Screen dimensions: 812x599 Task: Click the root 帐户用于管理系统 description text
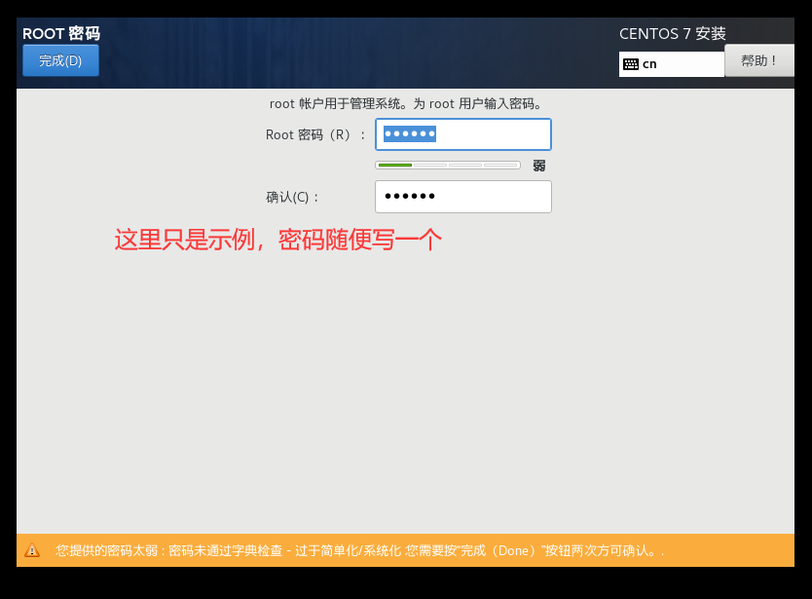coord(405,103)
